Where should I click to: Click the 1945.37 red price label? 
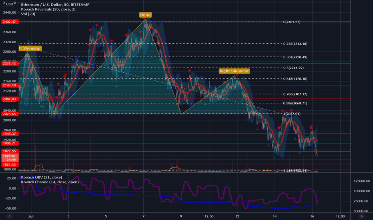pos(9,134)
